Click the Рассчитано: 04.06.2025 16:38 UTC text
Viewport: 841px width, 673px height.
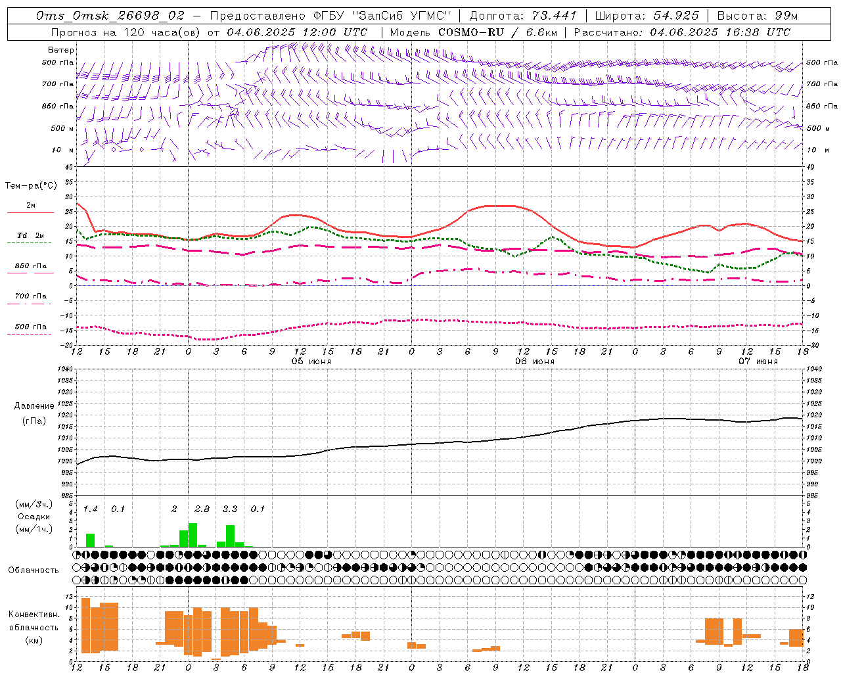click(x=682, y=32)
